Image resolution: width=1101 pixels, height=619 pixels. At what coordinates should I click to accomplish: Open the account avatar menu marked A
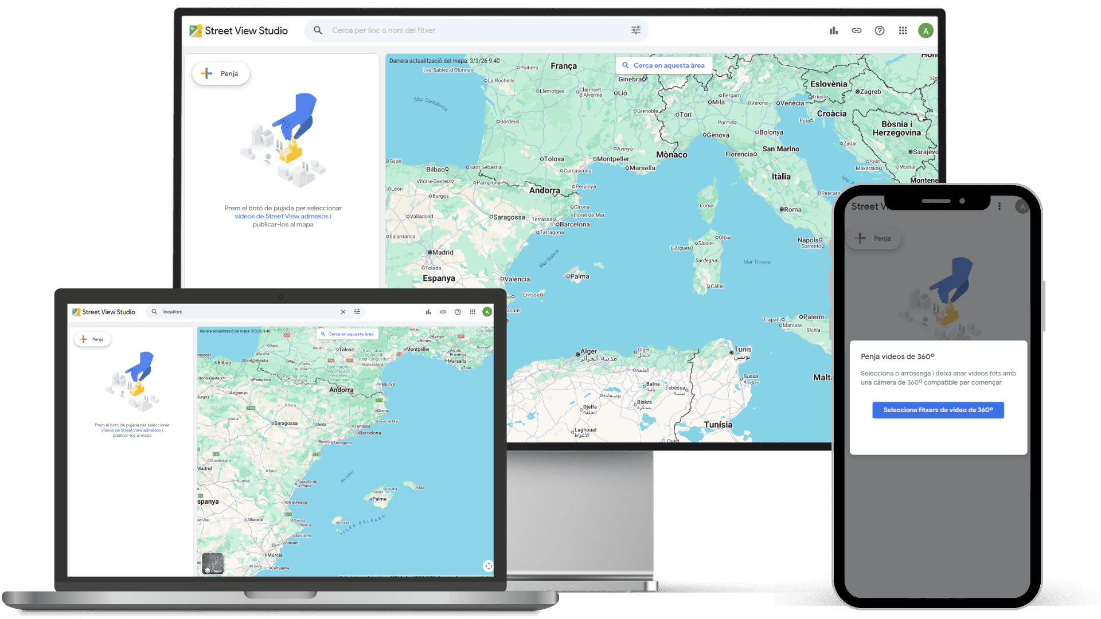tap(926, 30)
